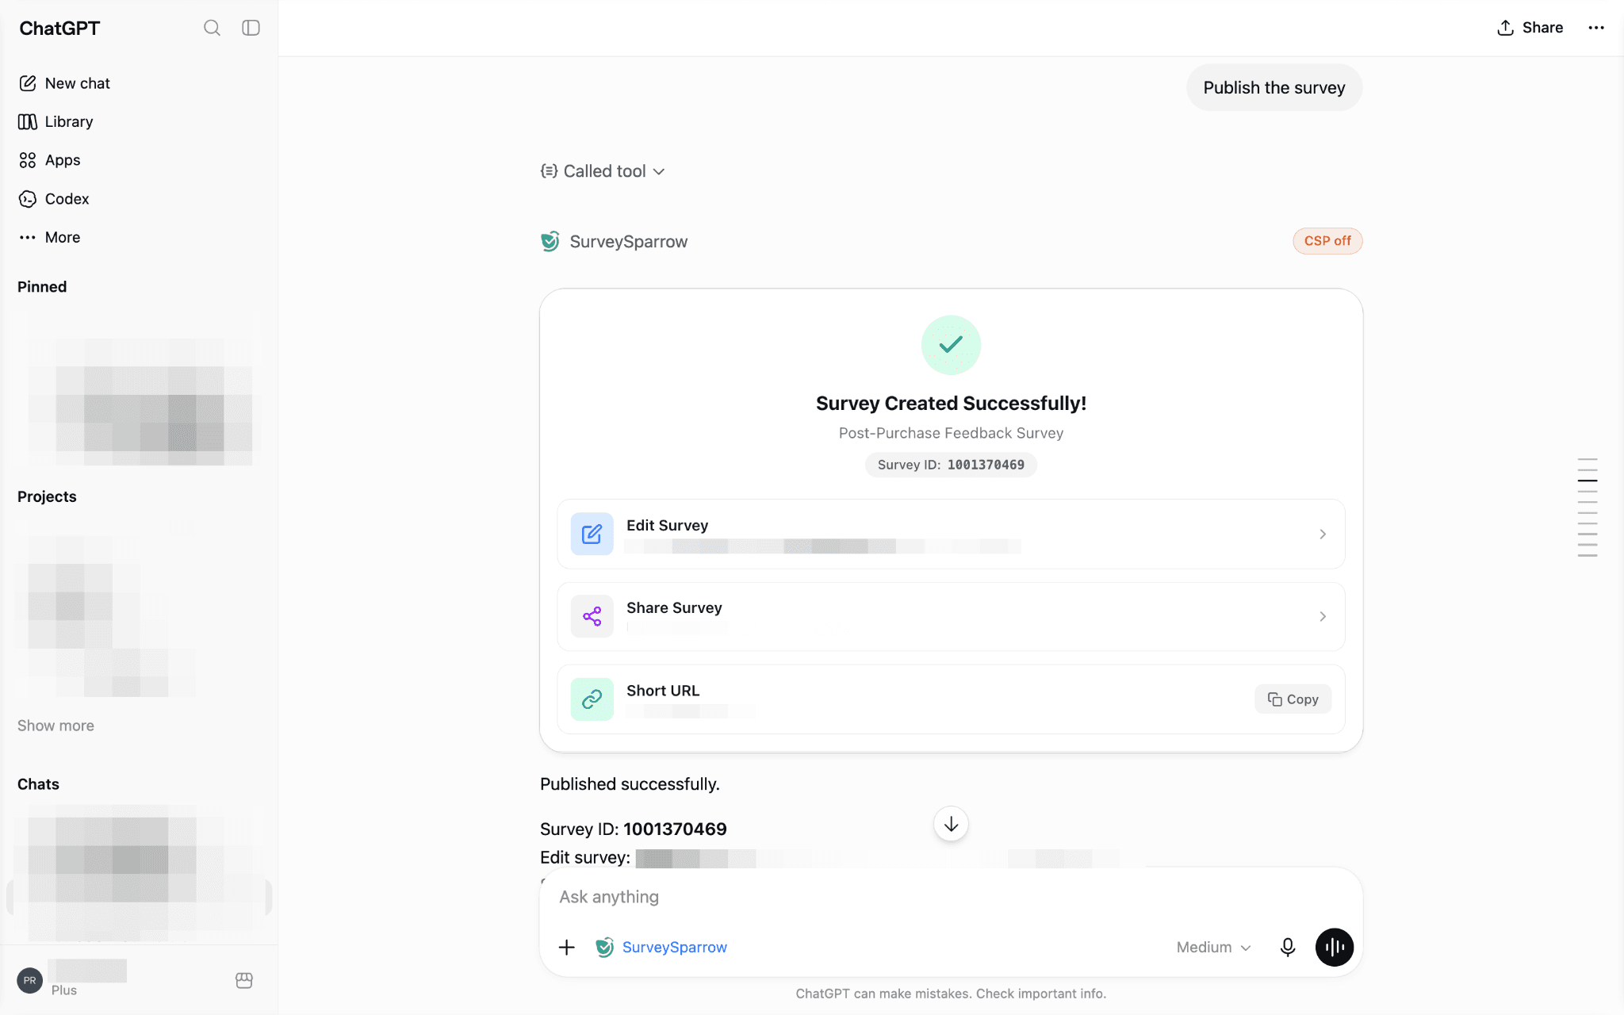Image resolution: width=1624 pixels, height=1015 pixels.
Task: Click the Library books icon
Action: pos(28,121)
